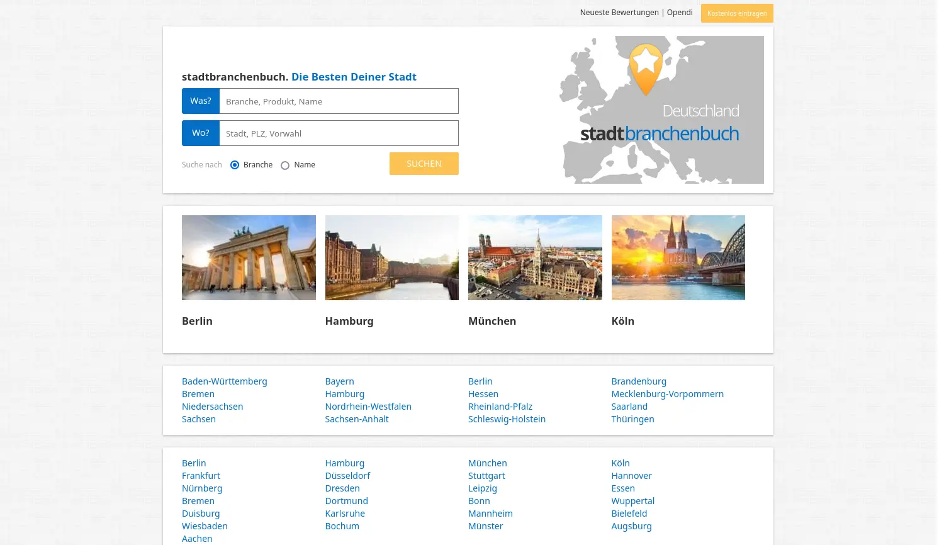Click the Stadt, PLZ, Vorwahl input field

pyautogui.click(x=339, y=133)
